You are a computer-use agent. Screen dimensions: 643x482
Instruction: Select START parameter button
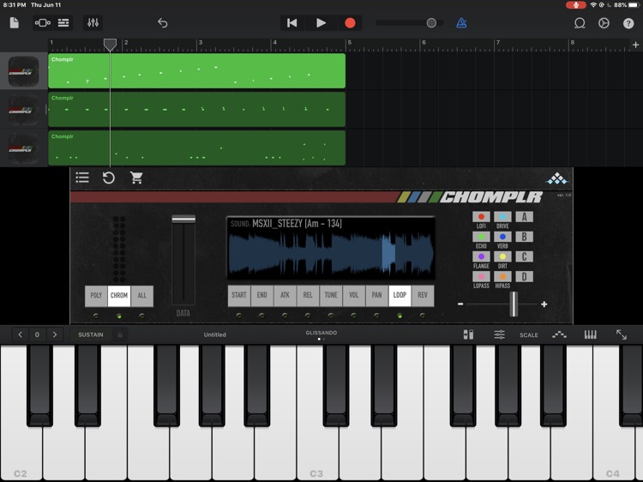[x=238, y=295]
